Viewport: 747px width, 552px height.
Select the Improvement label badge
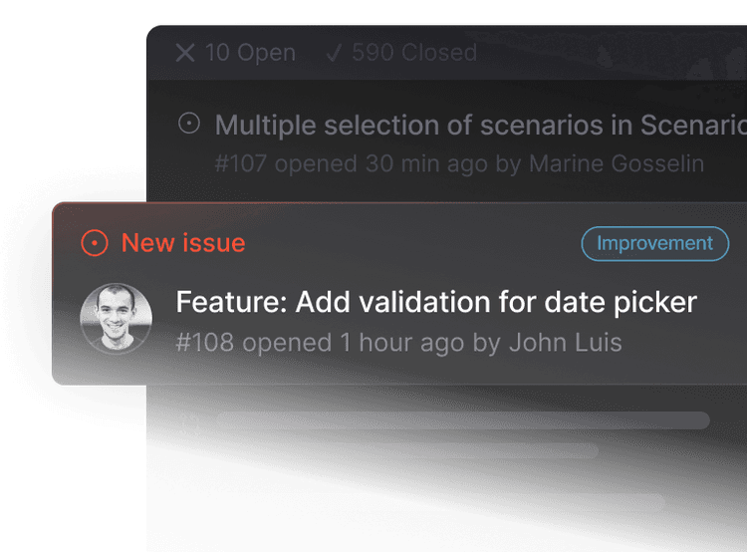click(655, 243)
